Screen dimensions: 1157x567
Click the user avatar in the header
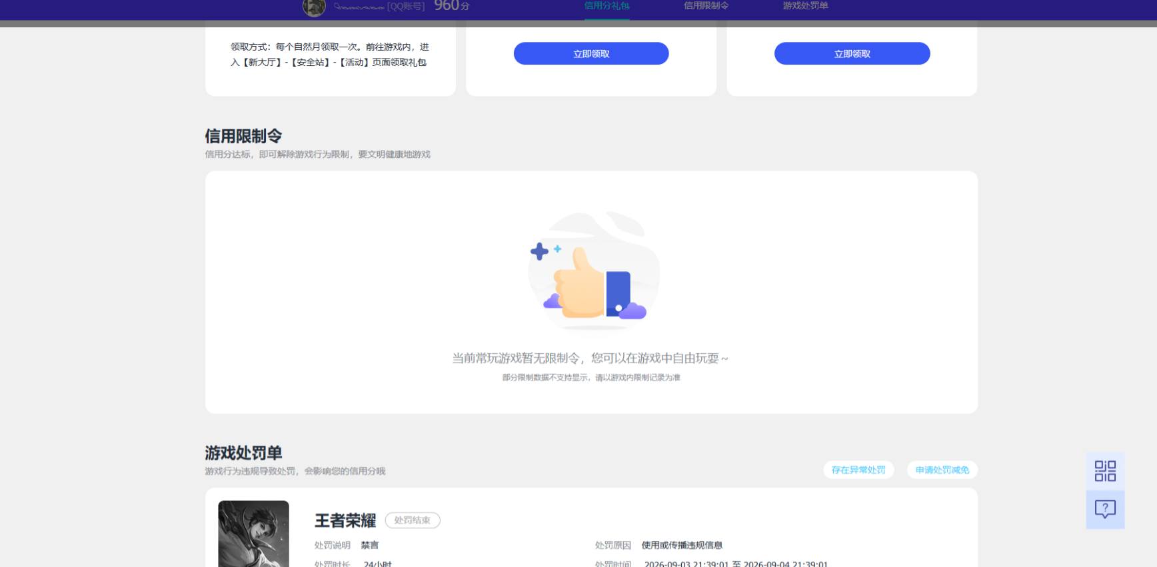(x=314, y=7)
